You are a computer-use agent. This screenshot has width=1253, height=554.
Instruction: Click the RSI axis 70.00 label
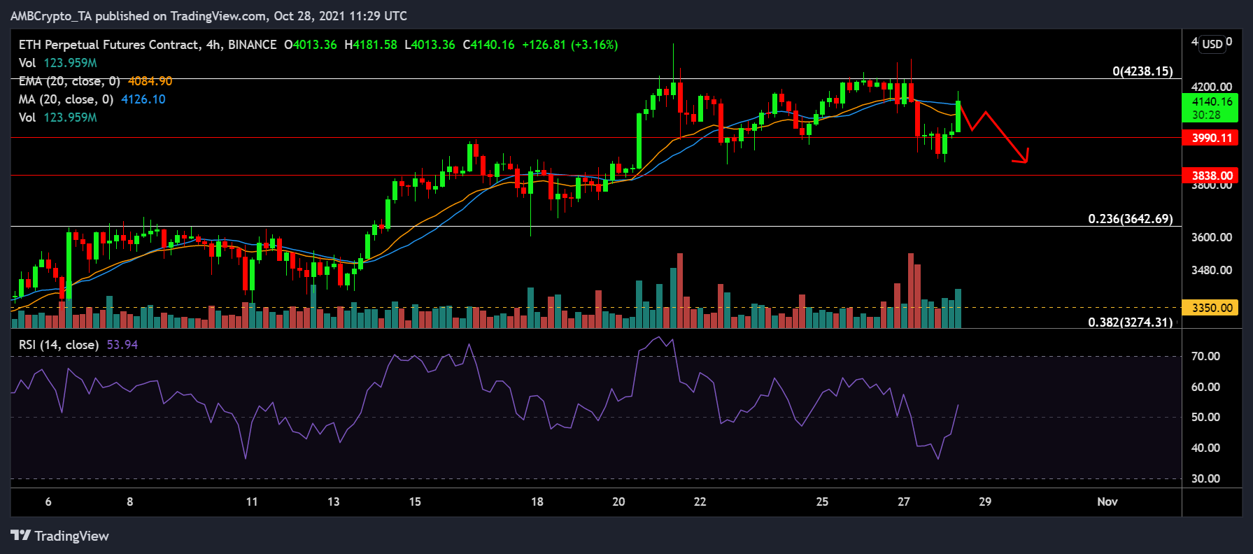1205,356
